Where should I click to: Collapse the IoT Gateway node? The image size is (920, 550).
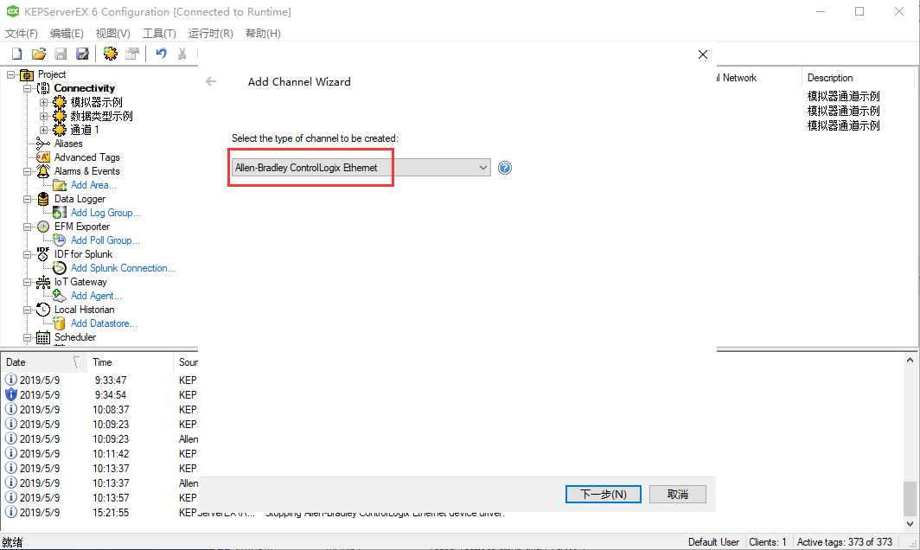[x=27, y=282]
